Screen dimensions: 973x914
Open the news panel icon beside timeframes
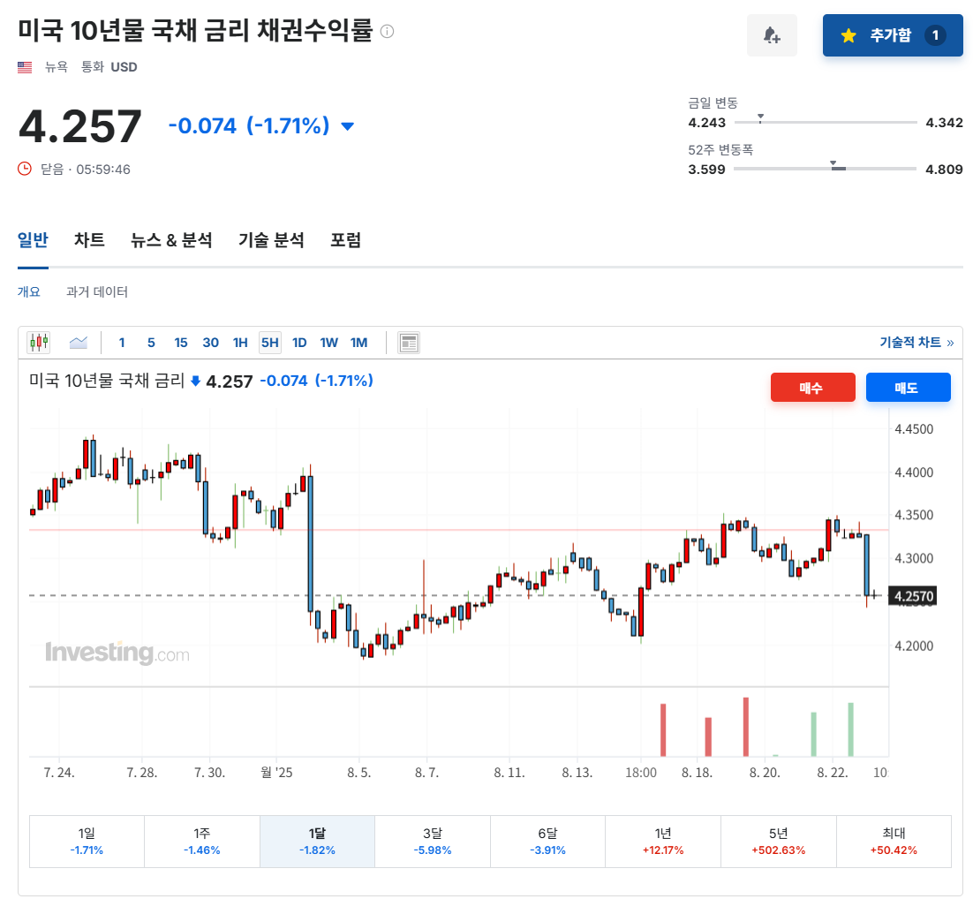(x=409, y=342)
